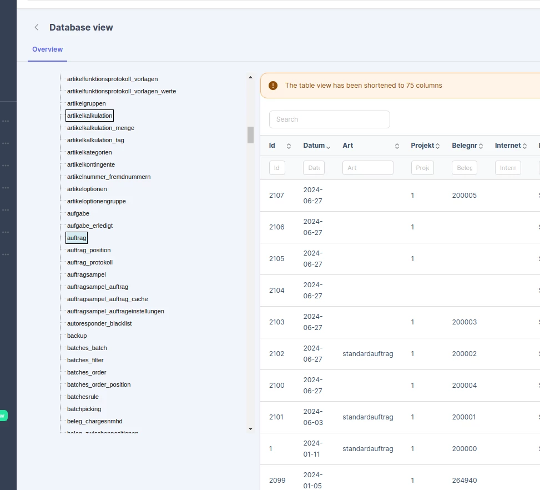Click the orange warning icon in the alert

tap(272, 86)
